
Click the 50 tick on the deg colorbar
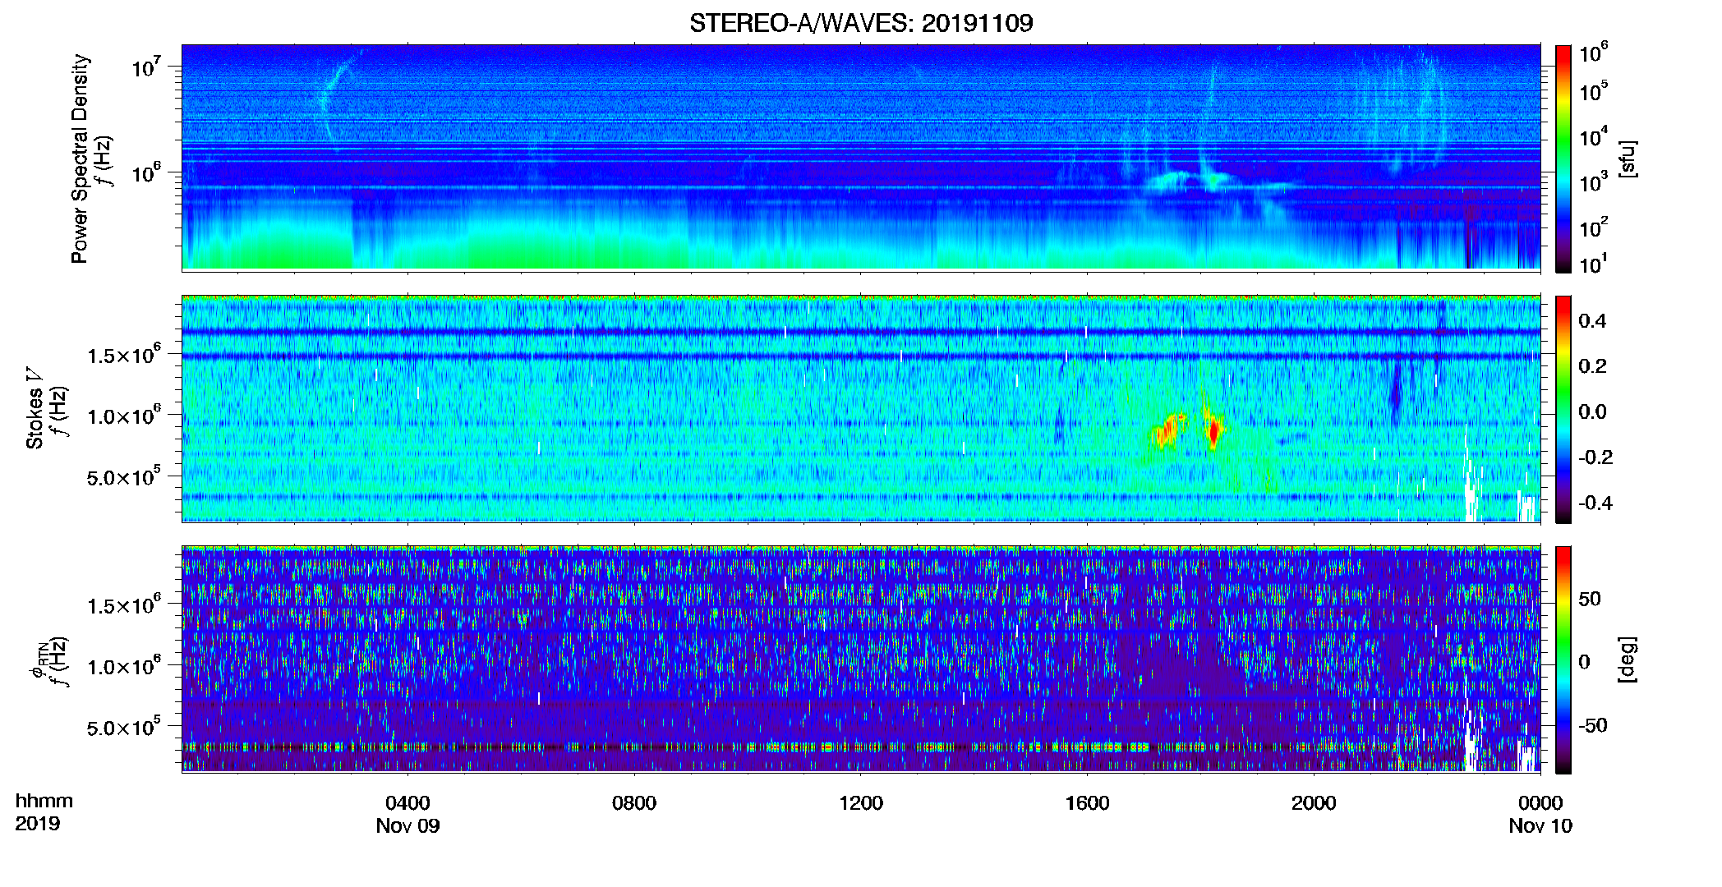click(x=1590, y=599)
